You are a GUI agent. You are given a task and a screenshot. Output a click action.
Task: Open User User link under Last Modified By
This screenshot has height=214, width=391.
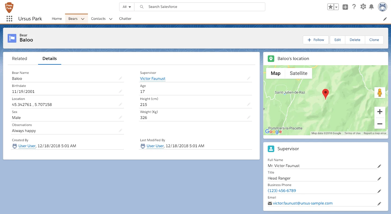(155, 146)
